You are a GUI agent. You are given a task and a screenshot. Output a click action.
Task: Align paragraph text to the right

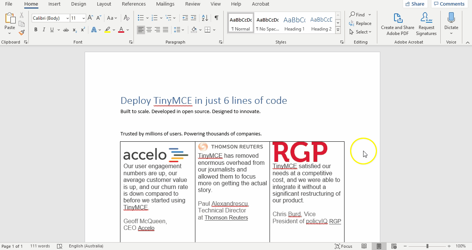(157, 30)
